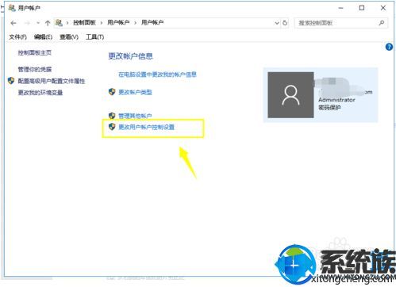Focus the 搜索控制面板 search box
Screen dimensions: 396x287
pyautogui.click(x=341, y=23)
